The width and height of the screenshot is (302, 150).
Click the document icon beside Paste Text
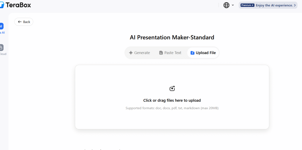coord(161,53)
